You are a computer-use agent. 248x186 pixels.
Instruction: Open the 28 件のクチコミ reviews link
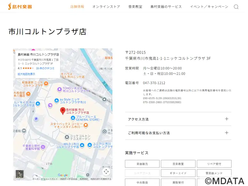[x=45, y=68]
